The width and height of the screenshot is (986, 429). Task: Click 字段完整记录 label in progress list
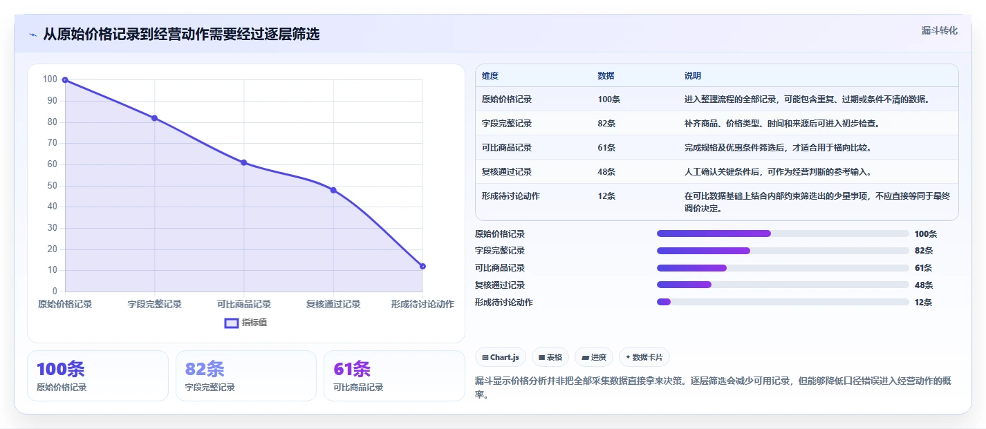tap(500, 251)
